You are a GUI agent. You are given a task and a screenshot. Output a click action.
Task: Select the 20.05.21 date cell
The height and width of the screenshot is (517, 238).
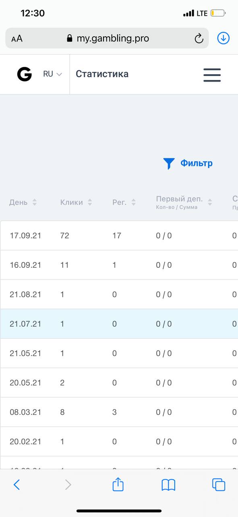pos(25,383)
